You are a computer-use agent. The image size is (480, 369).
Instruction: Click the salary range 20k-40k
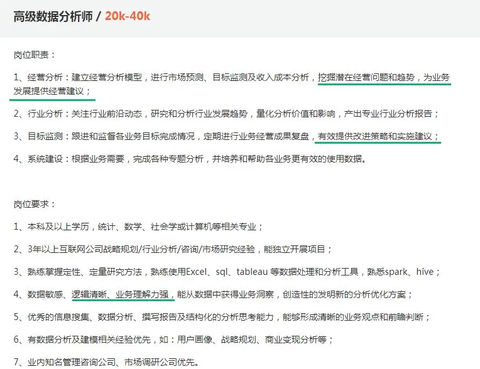click(x=128, y=16)
